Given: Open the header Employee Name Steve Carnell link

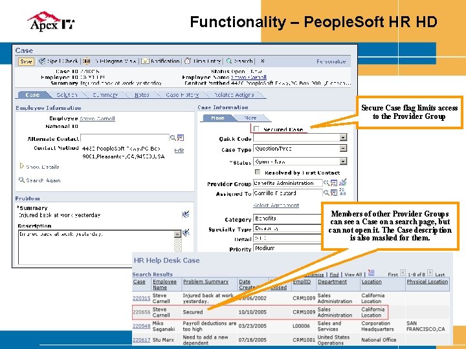Looking at the screenshot, I should coord(249,77).
